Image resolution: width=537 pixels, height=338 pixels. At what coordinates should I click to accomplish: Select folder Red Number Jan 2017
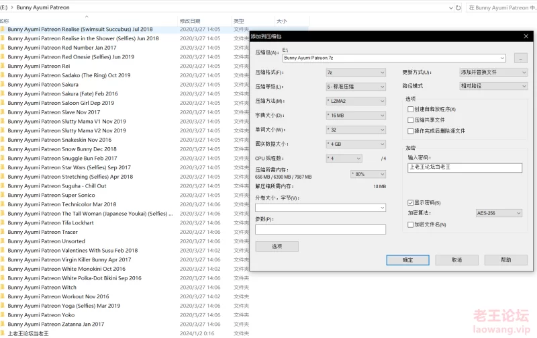coord(62,48)
